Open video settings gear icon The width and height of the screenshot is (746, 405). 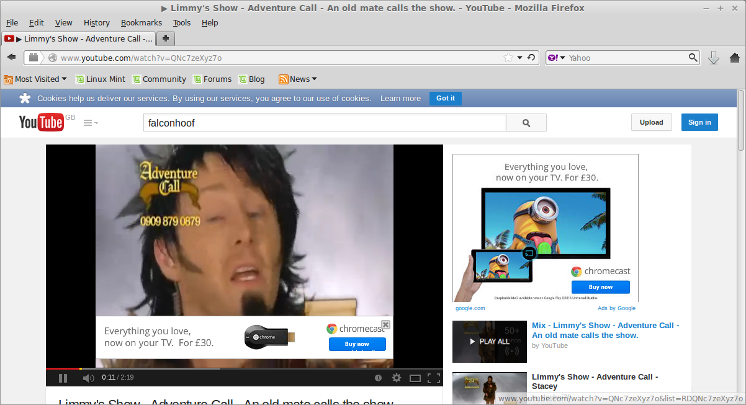397,378
